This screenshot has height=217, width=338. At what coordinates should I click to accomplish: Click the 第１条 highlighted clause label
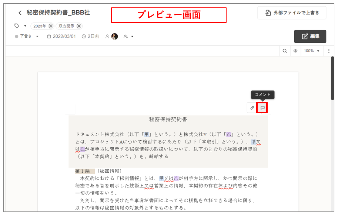click(82, 171)
